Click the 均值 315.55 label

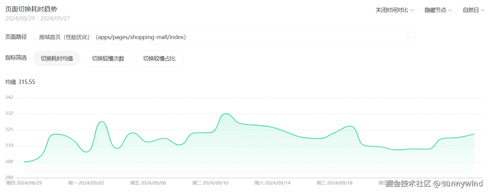pos(20,82)
